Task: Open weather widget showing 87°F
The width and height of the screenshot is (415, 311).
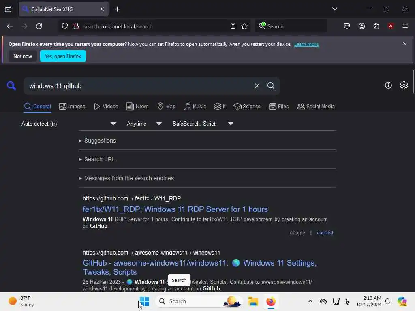Action: pos(21,301)
